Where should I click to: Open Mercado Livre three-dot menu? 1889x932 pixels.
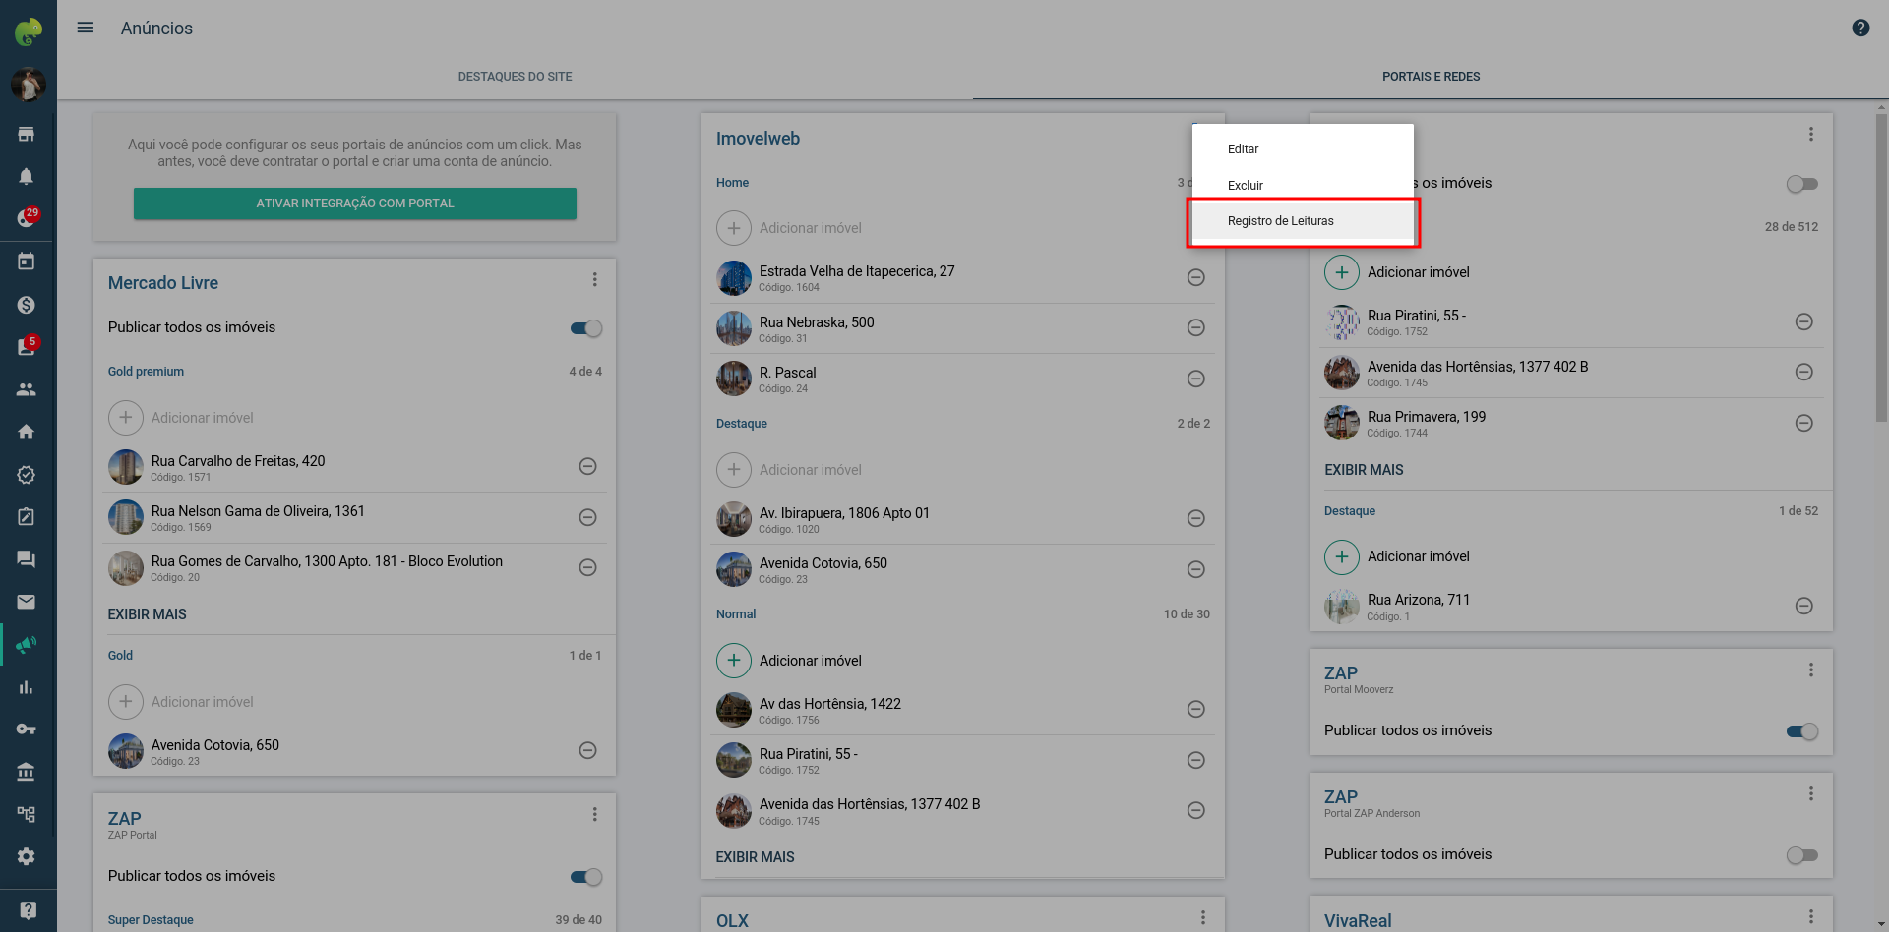(x=594, y=280)
